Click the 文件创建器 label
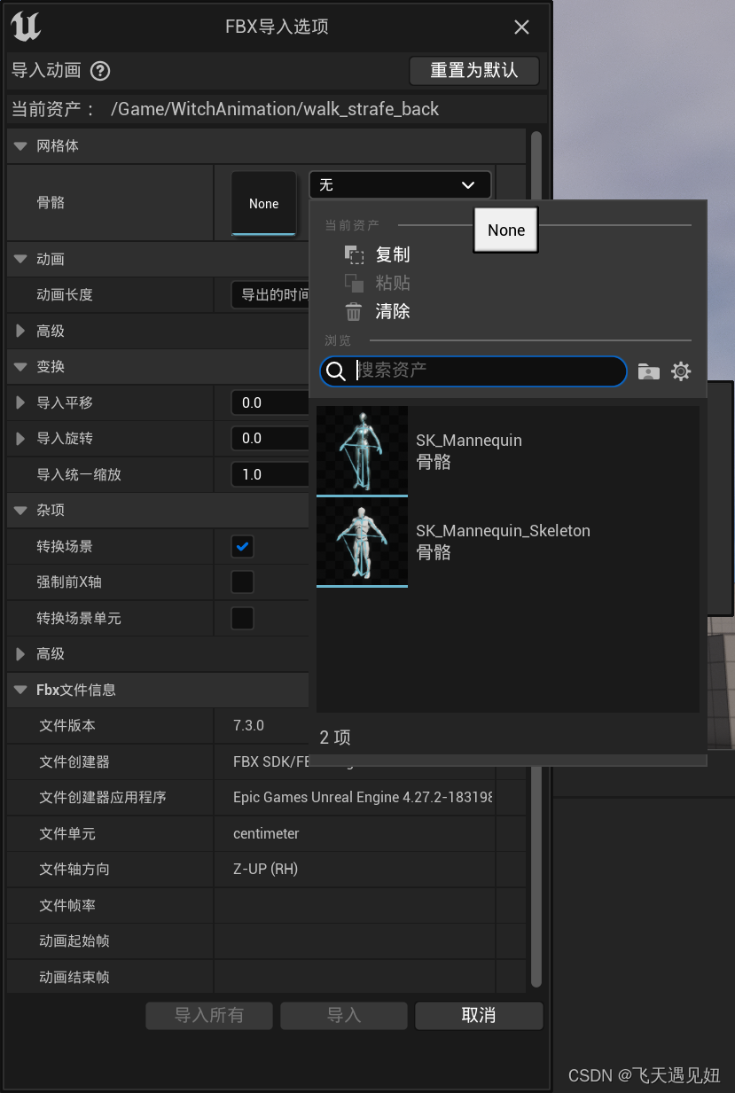The height and width of the screenshot is (1093, 735). click(74, 762)
